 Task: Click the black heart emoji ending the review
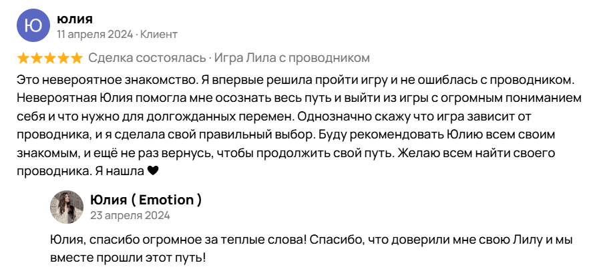(x=153, y=172)
